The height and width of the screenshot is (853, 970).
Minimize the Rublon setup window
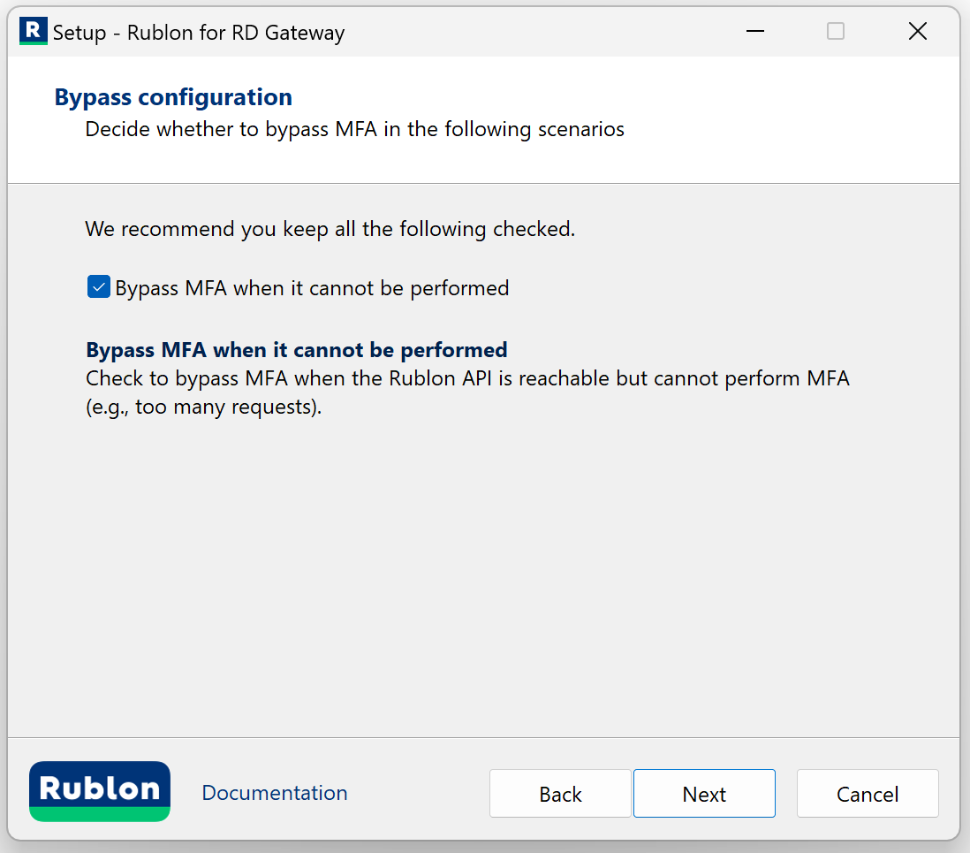point(754,32)
